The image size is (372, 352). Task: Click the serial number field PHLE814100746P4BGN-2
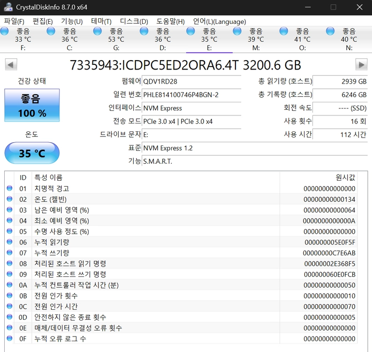pyautogui.click(x=191, y=95)
